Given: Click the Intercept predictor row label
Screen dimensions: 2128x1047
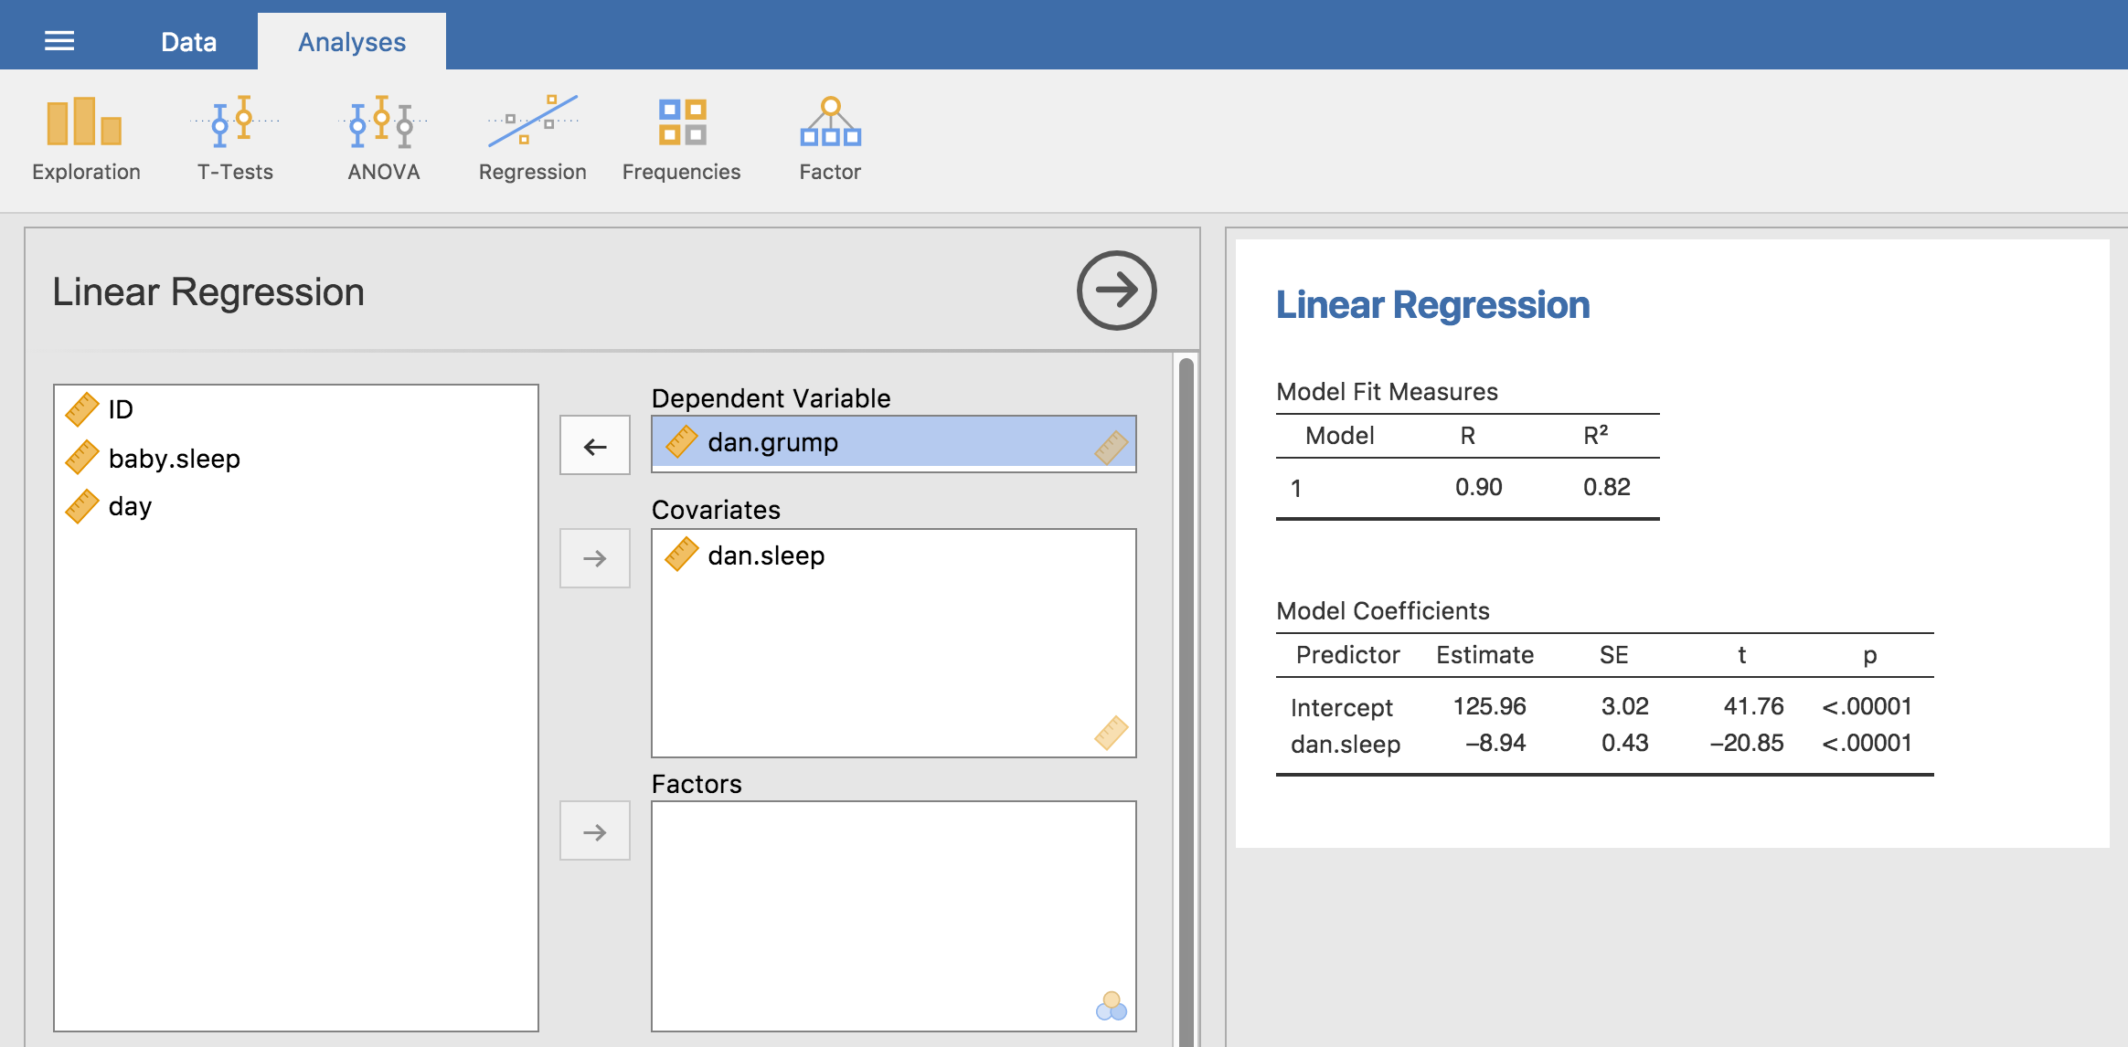Looking at the screenshot, I should [x=1341, y=707].
